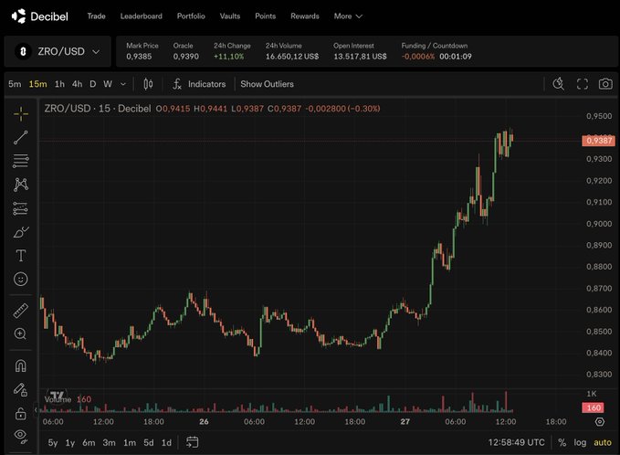This screenshot has width=620, height=455.
Task: Expand the More navigation menu
Action: (348, 16)
